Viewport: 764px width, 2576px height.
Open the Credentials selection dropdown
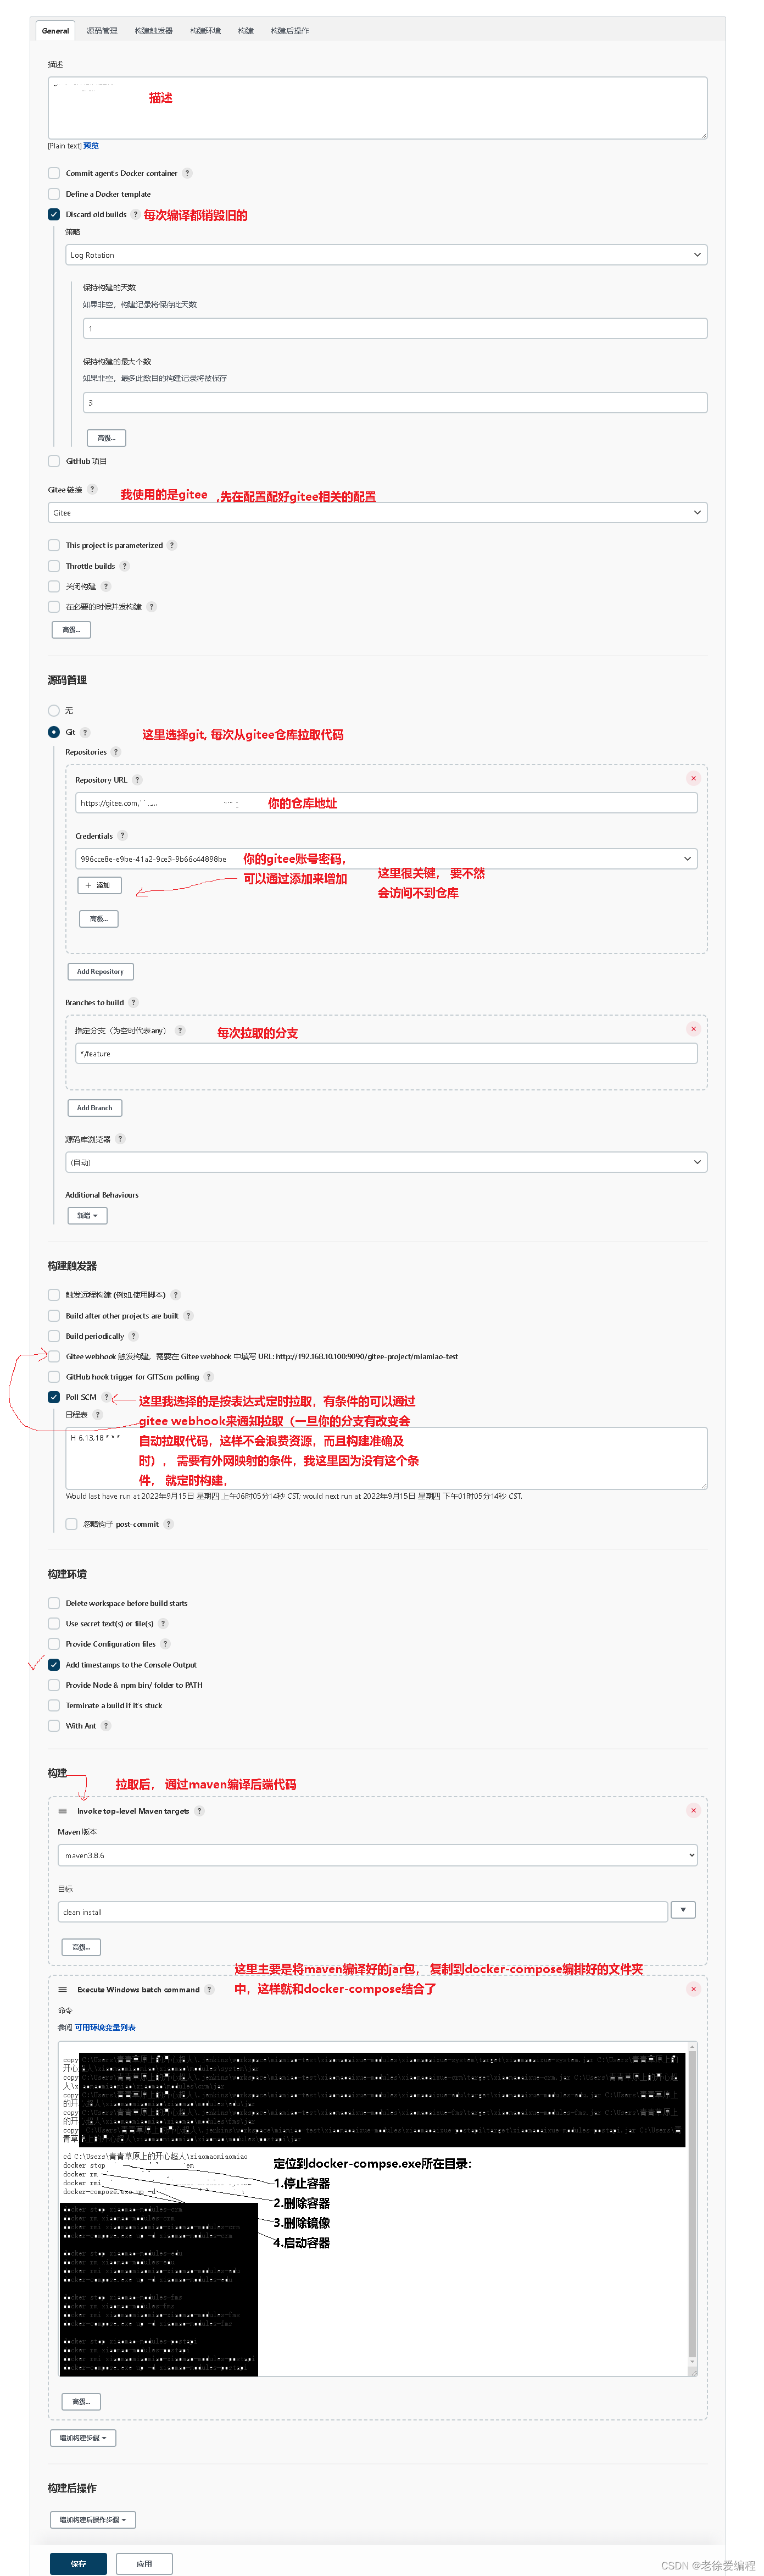[x=387, y=858]
